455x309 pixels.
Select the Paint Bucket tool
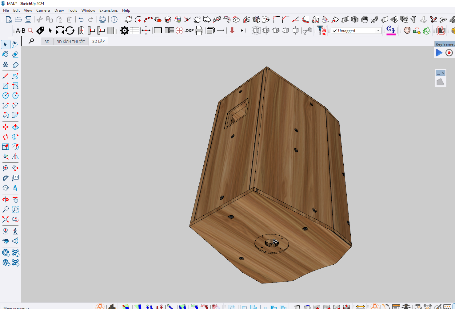pyautogui.click(x=6, y=54)
